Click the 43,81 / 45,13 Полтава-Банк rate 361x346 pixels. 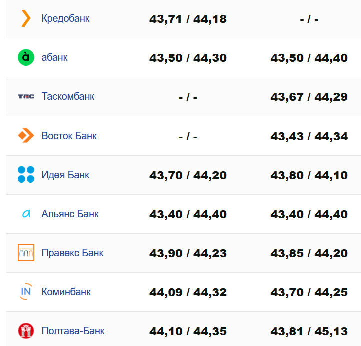pyautogui.click(x=309, y=331)
